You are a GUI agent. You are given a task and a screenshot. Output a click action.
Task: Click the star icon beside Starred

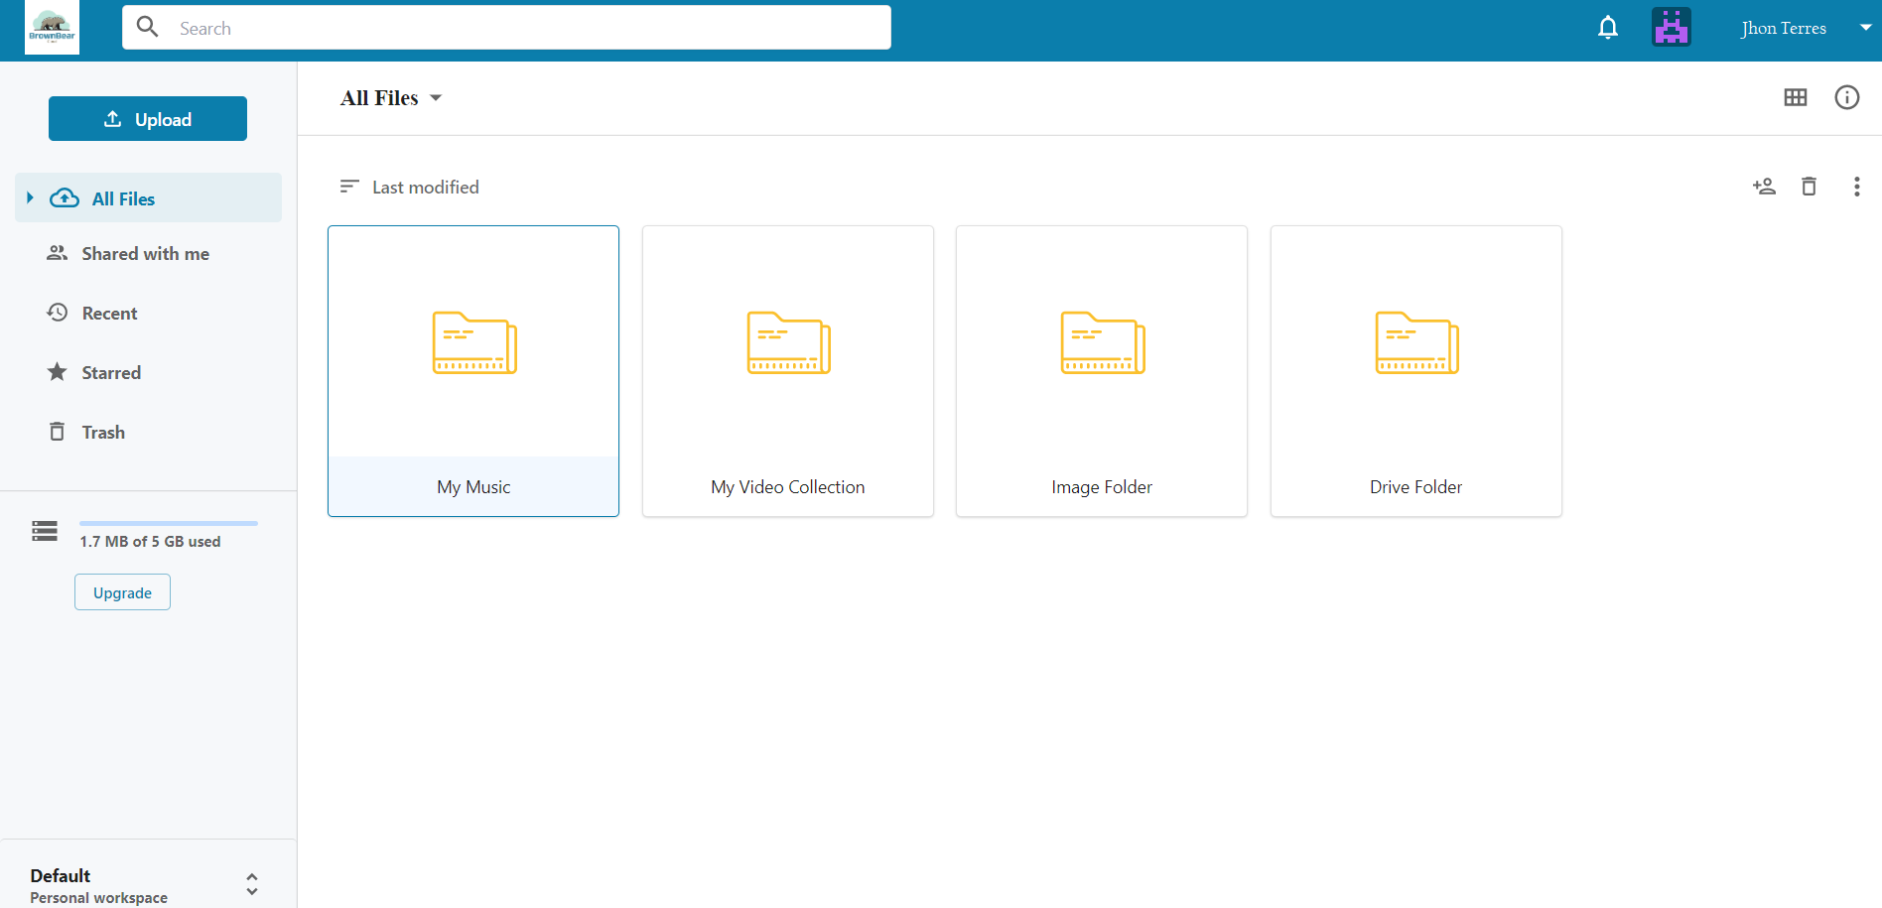coord(58,372)
